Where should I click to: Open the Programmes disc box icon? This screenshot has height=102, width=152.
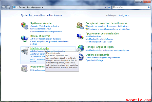(x=25, y=69)
